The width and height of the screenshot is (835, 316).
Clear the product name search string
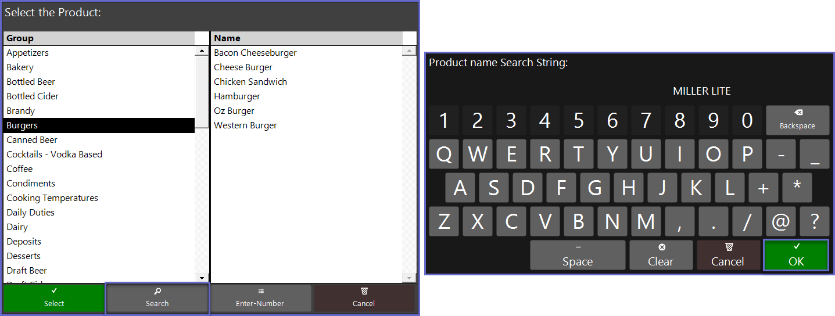click(x=661, y=255)
